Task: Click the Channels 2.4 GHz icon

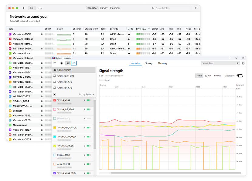Action: click(55, 76)
